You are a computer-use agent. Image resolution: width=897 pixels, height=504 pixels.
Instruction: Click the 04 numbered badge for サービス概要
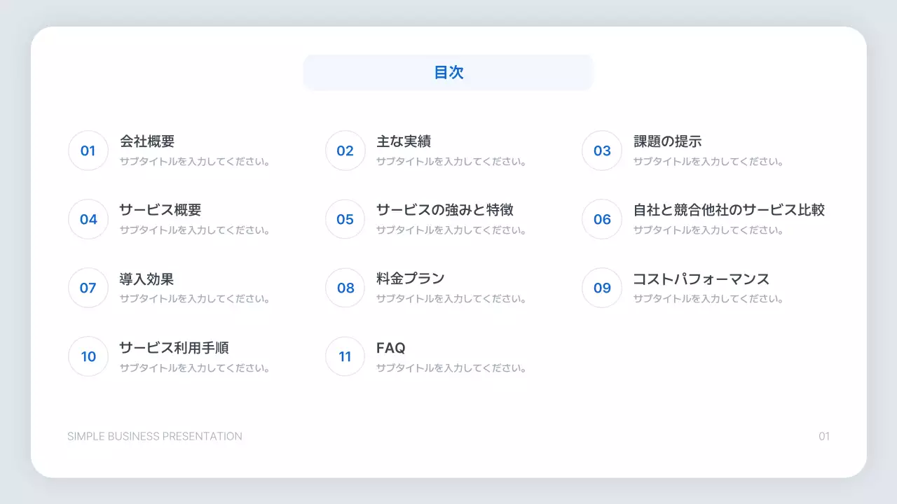[x=88, y=219]
